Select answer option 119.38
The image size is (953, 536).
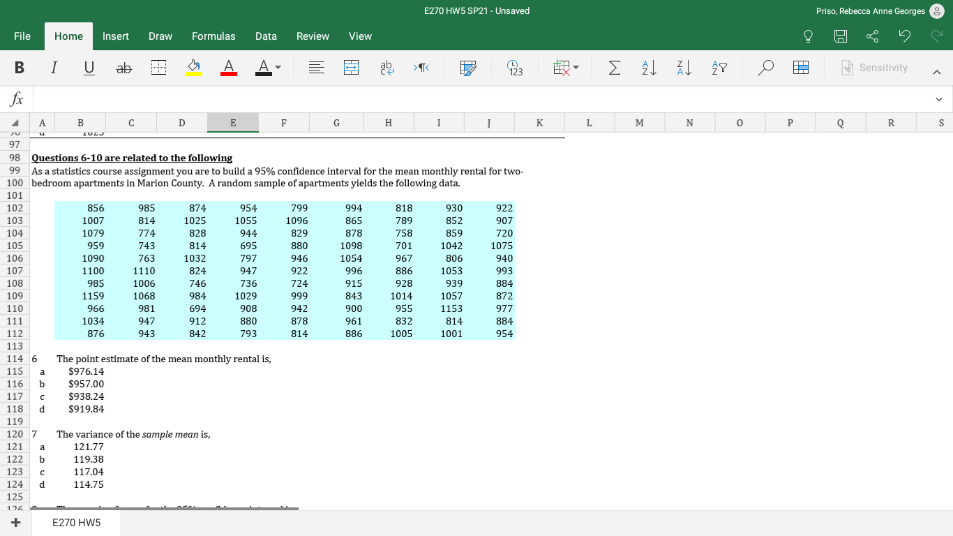click(x=89, y=459)
